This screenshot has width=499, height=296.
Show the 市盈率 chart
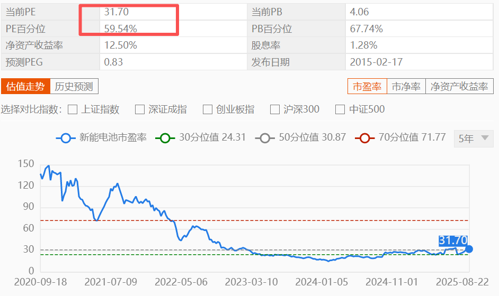pos(367,87)
